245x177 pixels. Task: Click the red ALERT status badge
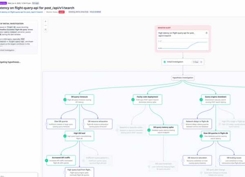(x=62, y=12)
